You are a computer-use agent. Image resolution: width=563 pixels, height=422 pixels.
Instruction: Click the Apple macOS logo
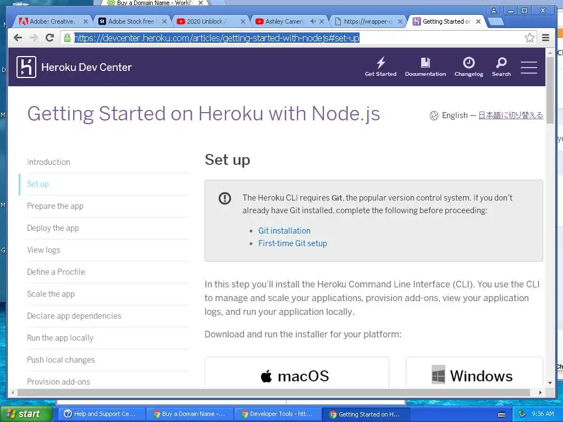click(x=266, y=376)
